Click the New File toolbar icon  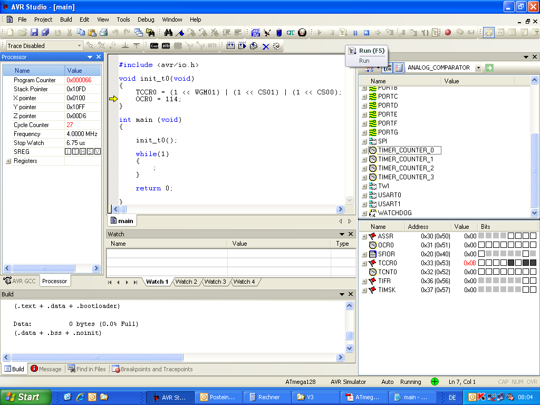(11, 32)
